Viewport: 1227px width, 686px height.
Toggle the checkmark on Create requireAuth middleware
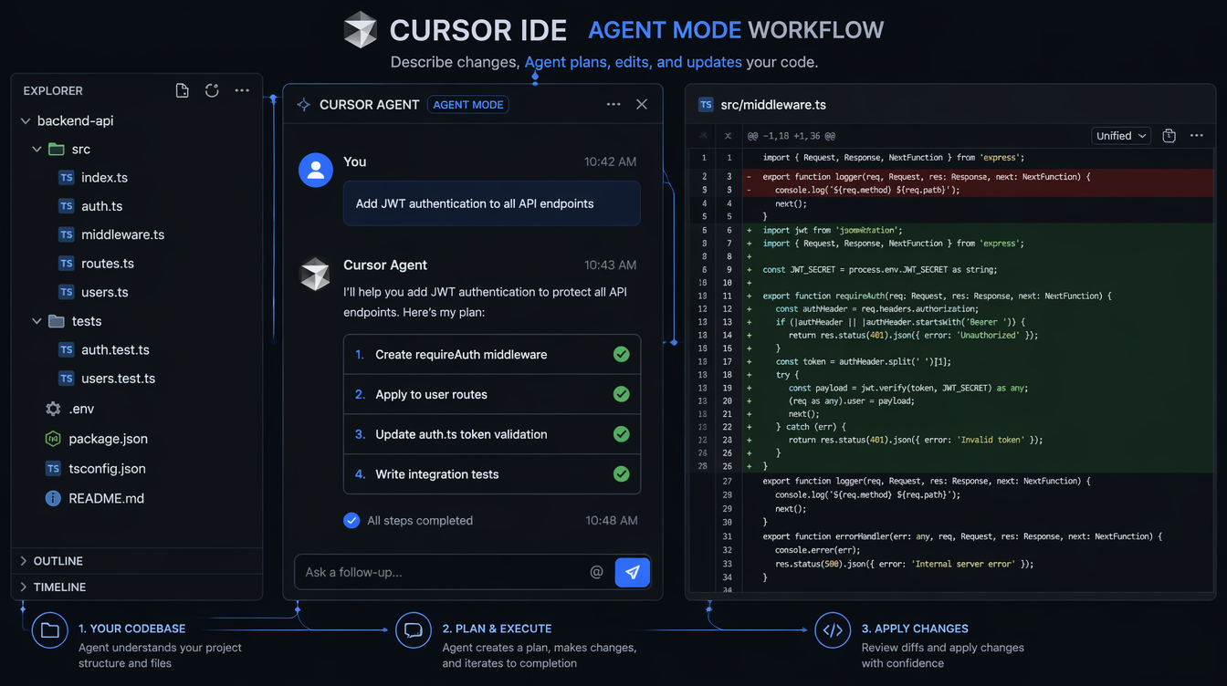tap(622, 354)
